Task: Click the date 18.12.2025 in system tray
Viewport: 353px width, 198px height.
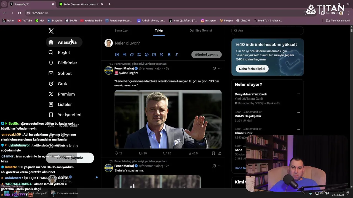Action: click(x=338, y=194)
